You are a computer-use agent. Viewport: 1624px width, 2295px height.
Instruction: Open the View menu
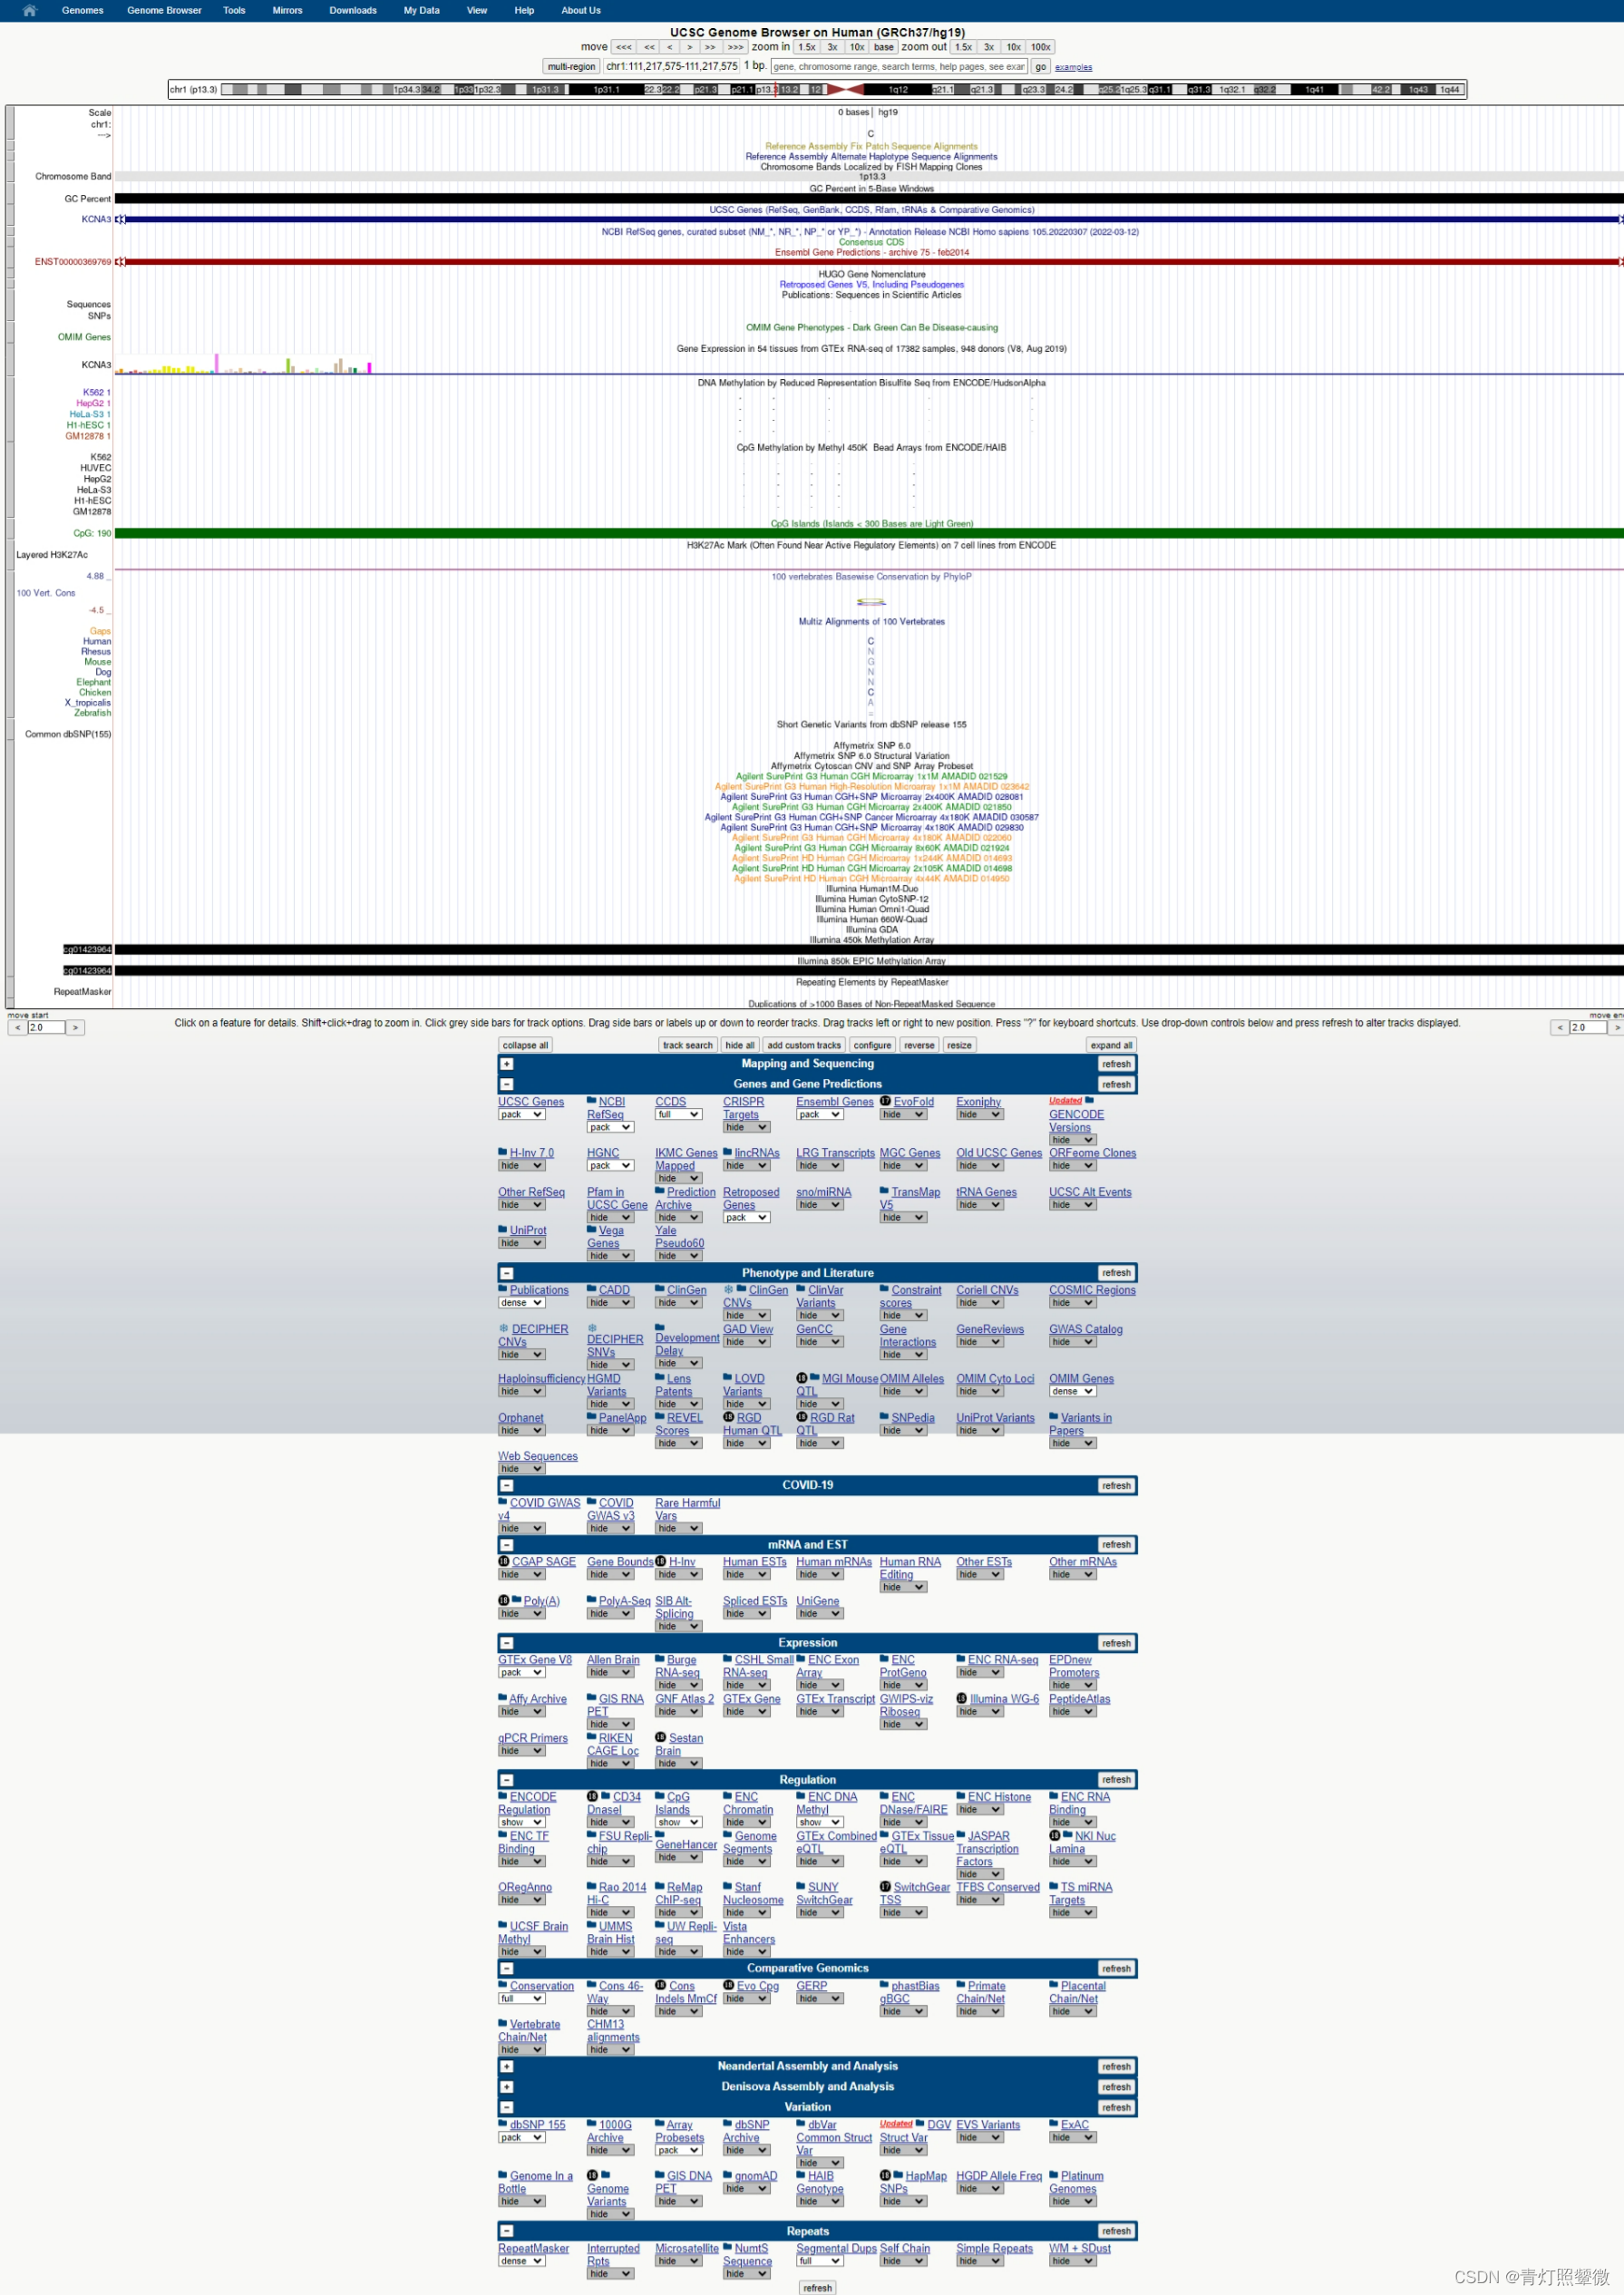click(x=477, y=10)
